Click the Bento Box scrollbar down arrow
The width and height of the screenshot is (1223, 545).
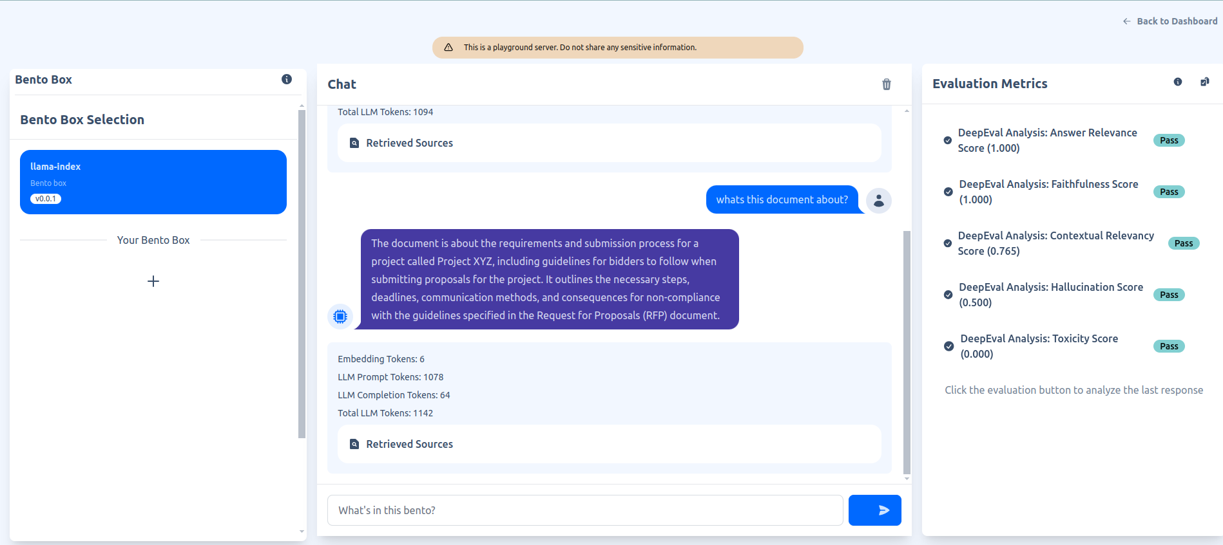302,531
